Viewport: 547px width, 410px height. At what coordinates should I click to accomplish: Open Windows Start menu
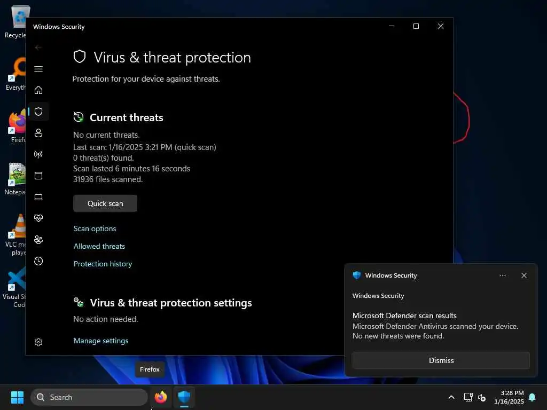[17, 397]
